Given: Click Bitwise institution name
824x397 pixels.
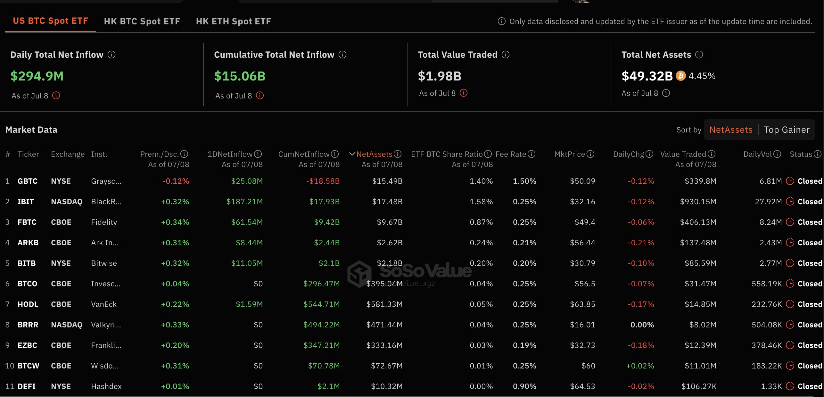Looking at the screenshot, I should [104, 263].
